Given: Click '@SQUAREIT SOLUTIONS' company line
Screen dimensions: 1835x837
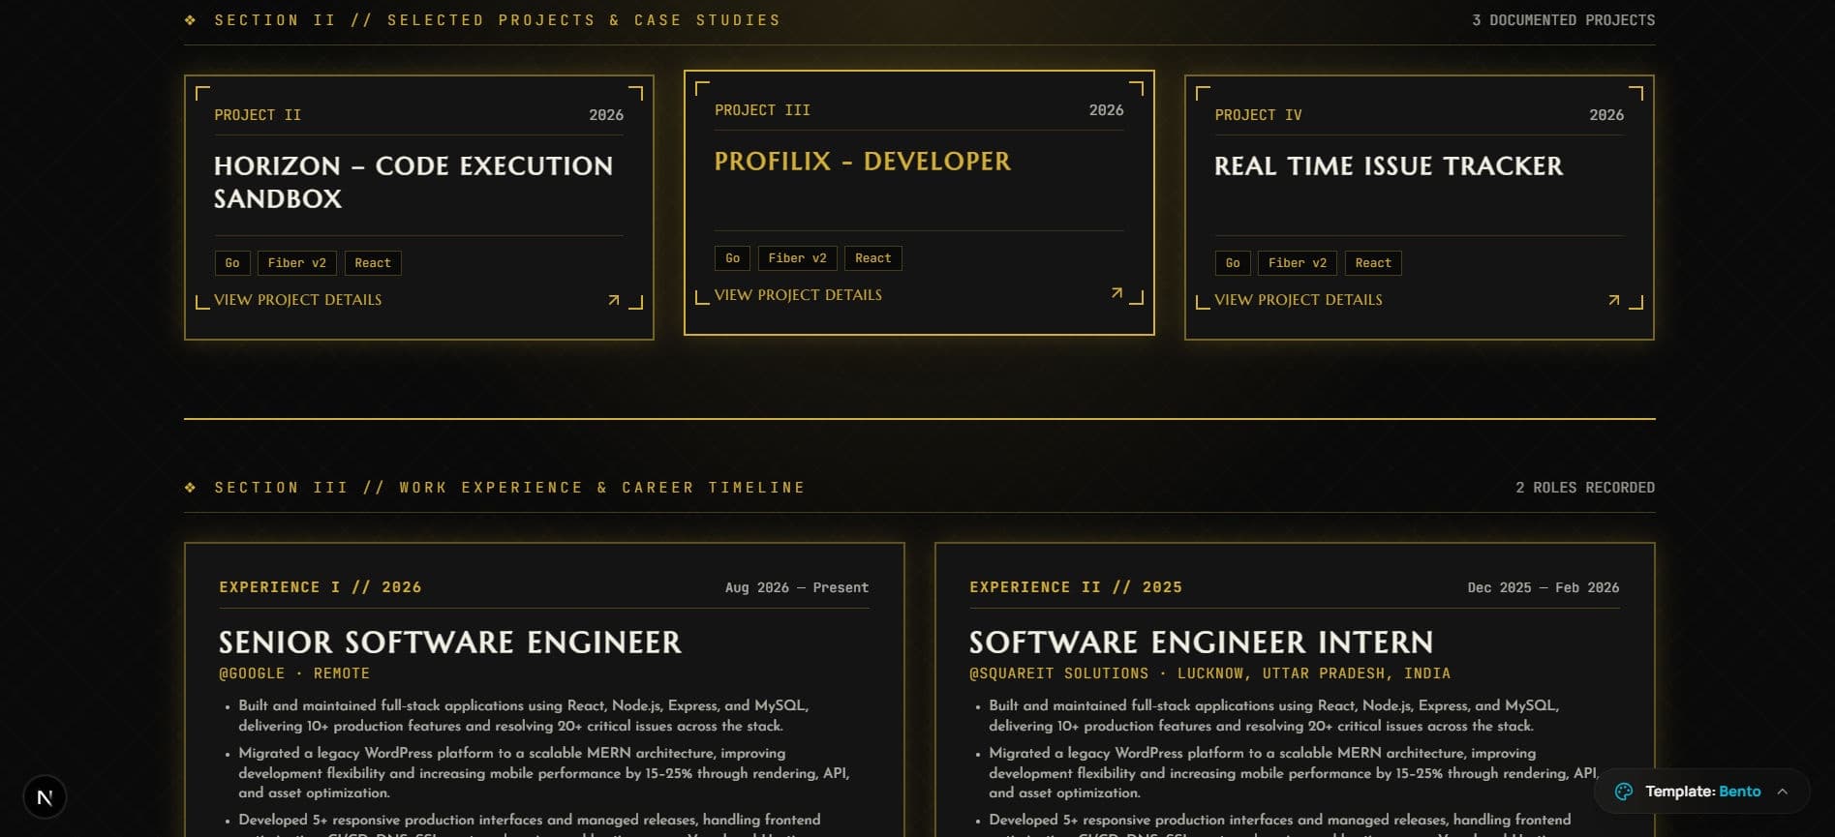Looking at the screenshot, I should pos(1209,673).
